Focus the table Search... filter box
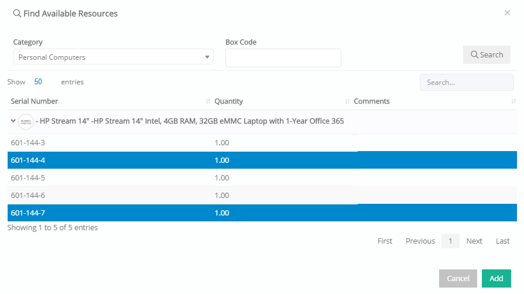The height and width of the screenshot is (294, 524). [x=467, y=82]
